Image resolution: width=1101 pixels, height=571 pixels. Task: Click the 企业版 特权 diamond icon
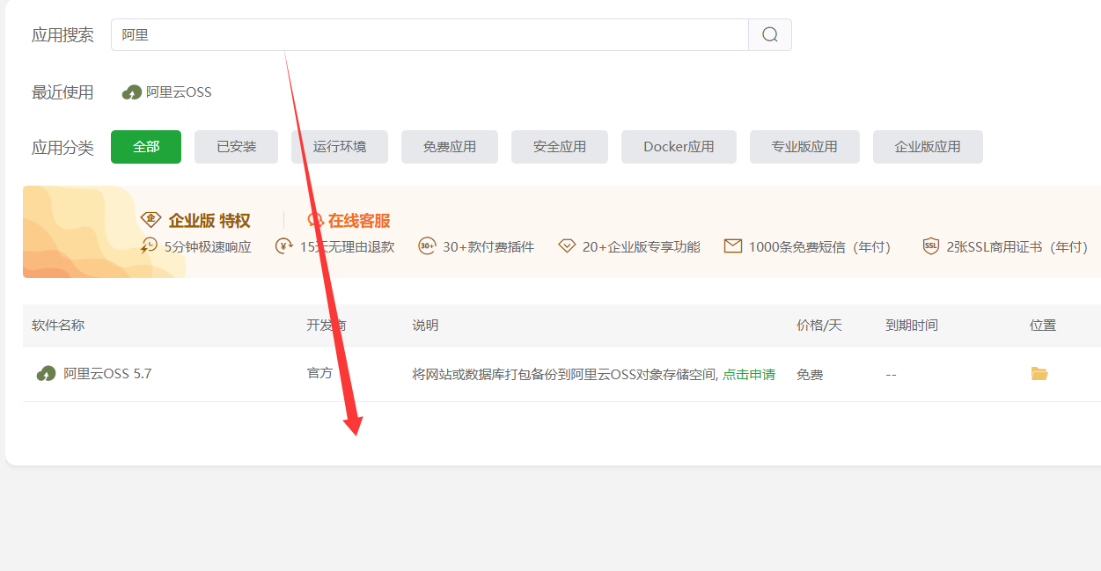[x=150, y=220]
